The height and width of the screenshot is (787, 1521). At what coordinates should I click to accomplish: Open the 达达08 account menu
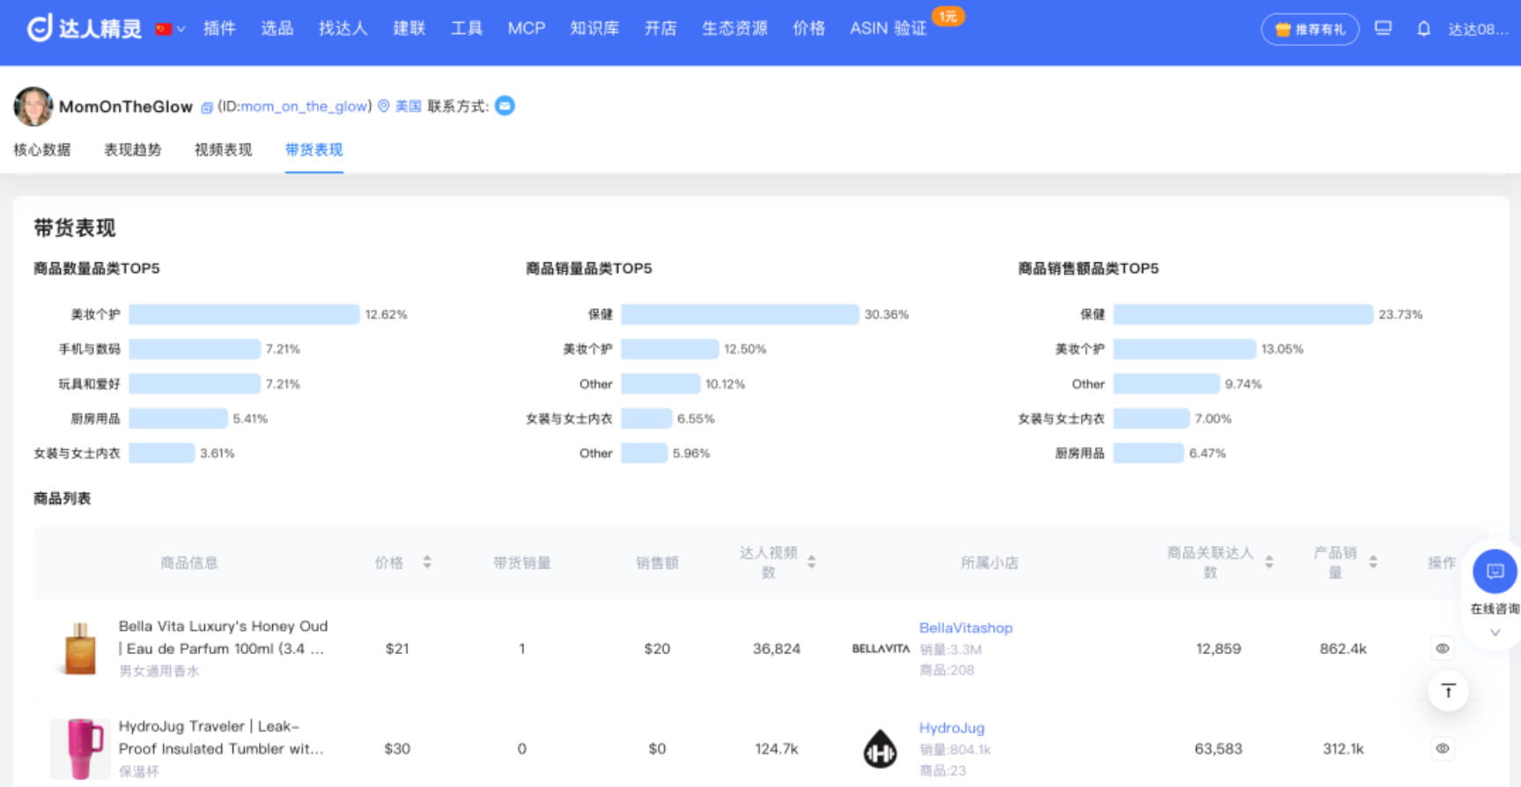click(1478, 29)
